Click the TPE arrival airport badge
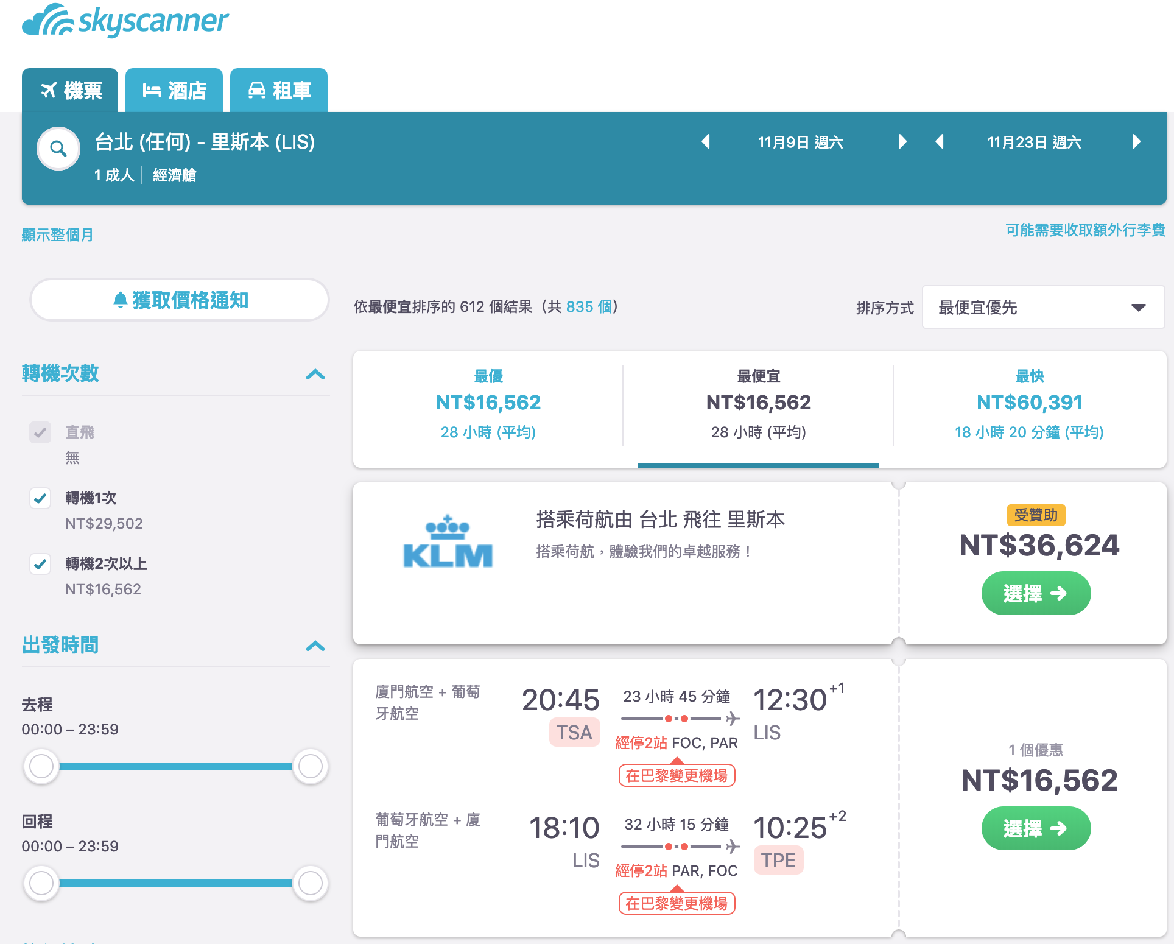This screenshot has height=944, width=1174. pyautogui.click(x=778, y=860)
